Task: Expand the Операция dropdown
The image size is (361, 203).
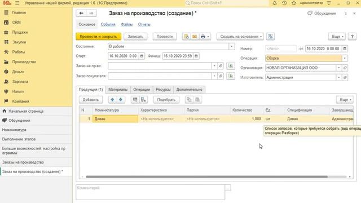Action: 345,58
